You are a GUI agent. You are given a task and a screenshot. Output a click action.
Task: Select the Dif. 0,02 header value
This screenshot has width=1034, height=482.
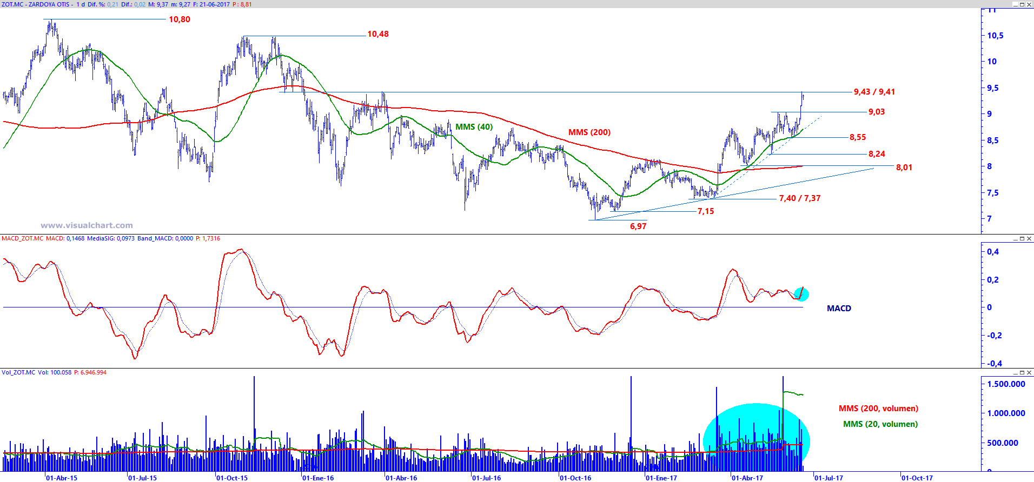134,4
